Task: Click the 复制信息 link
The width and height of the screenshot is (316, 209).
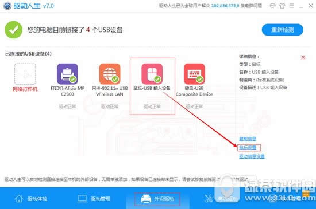Action: click(x=248, y=139)
